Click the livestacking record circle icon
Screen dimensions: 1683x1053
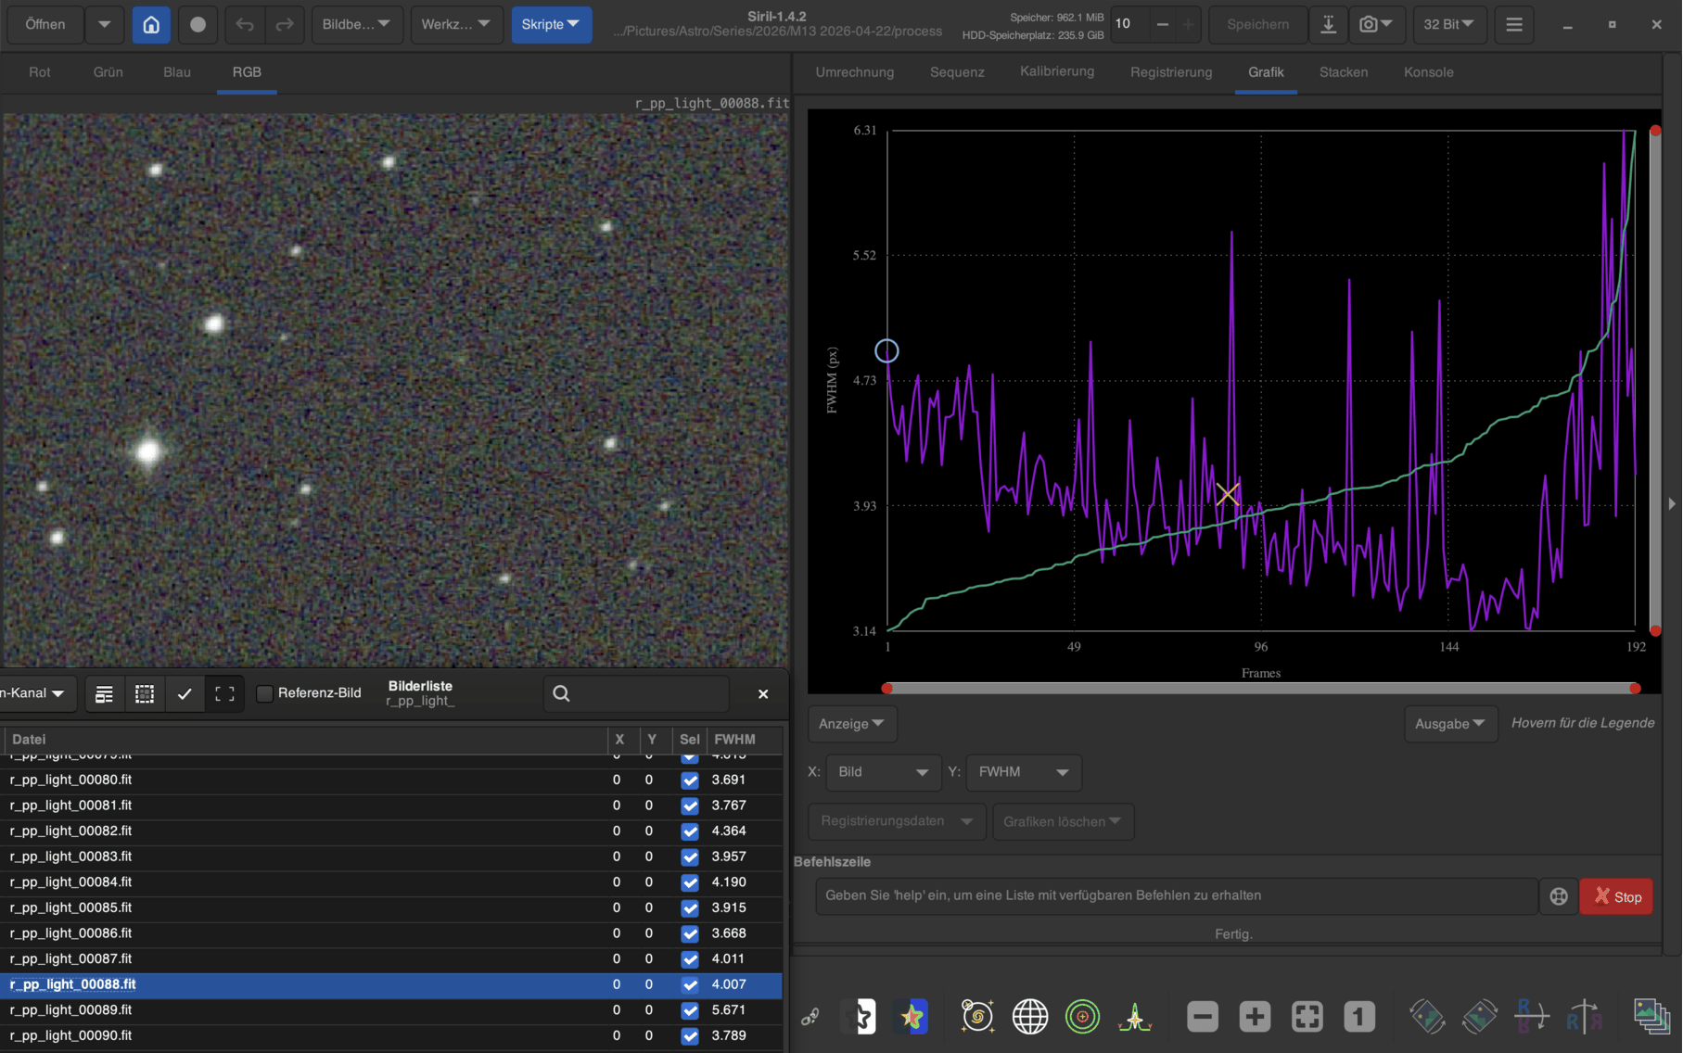[198, 24]
